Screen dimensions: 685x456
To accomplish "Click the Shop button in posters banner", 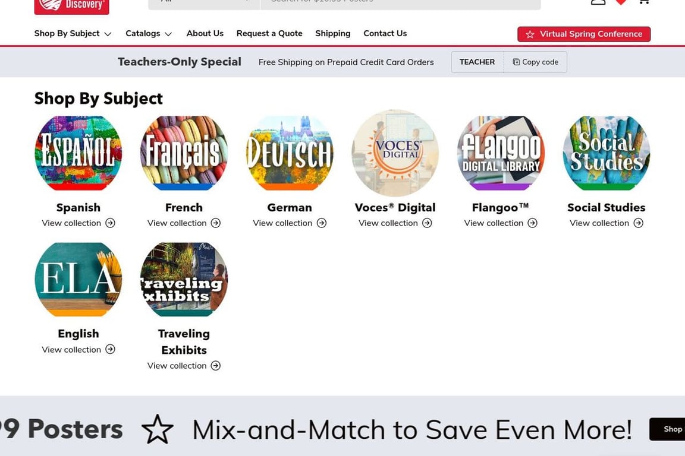I will point(668,429).
